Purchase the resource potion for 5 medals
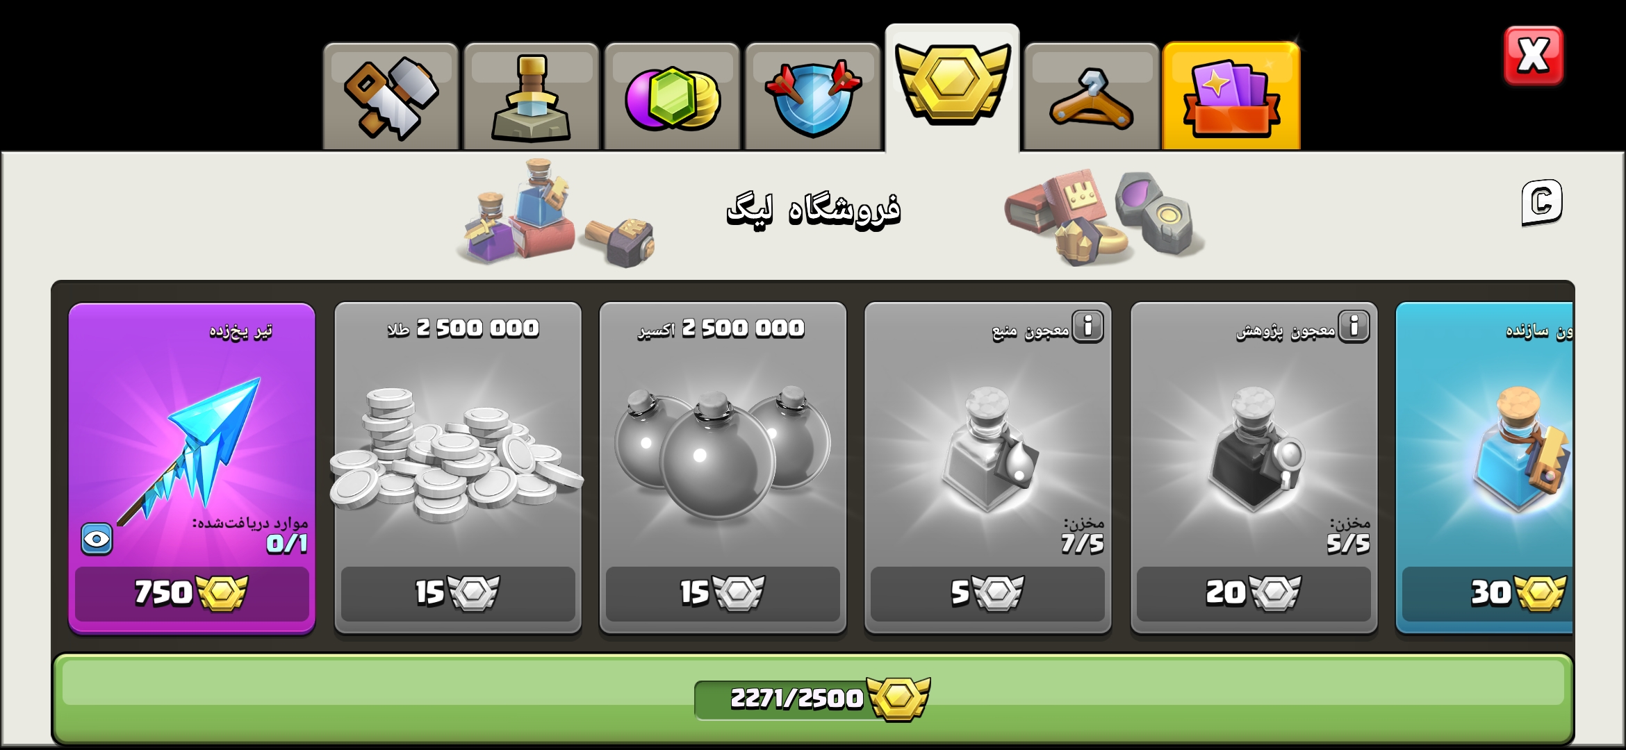 [x=987, y=593]
